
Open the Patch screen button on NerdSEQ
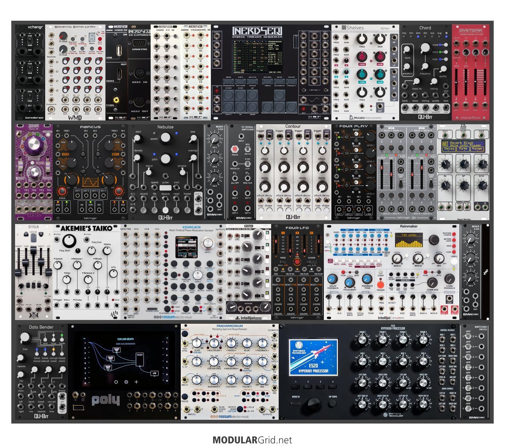coord(252,81)
